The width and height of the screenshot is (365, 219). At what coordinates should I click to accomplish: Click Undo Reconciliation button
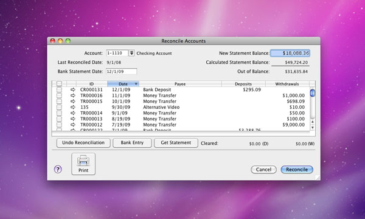(83, 143)
